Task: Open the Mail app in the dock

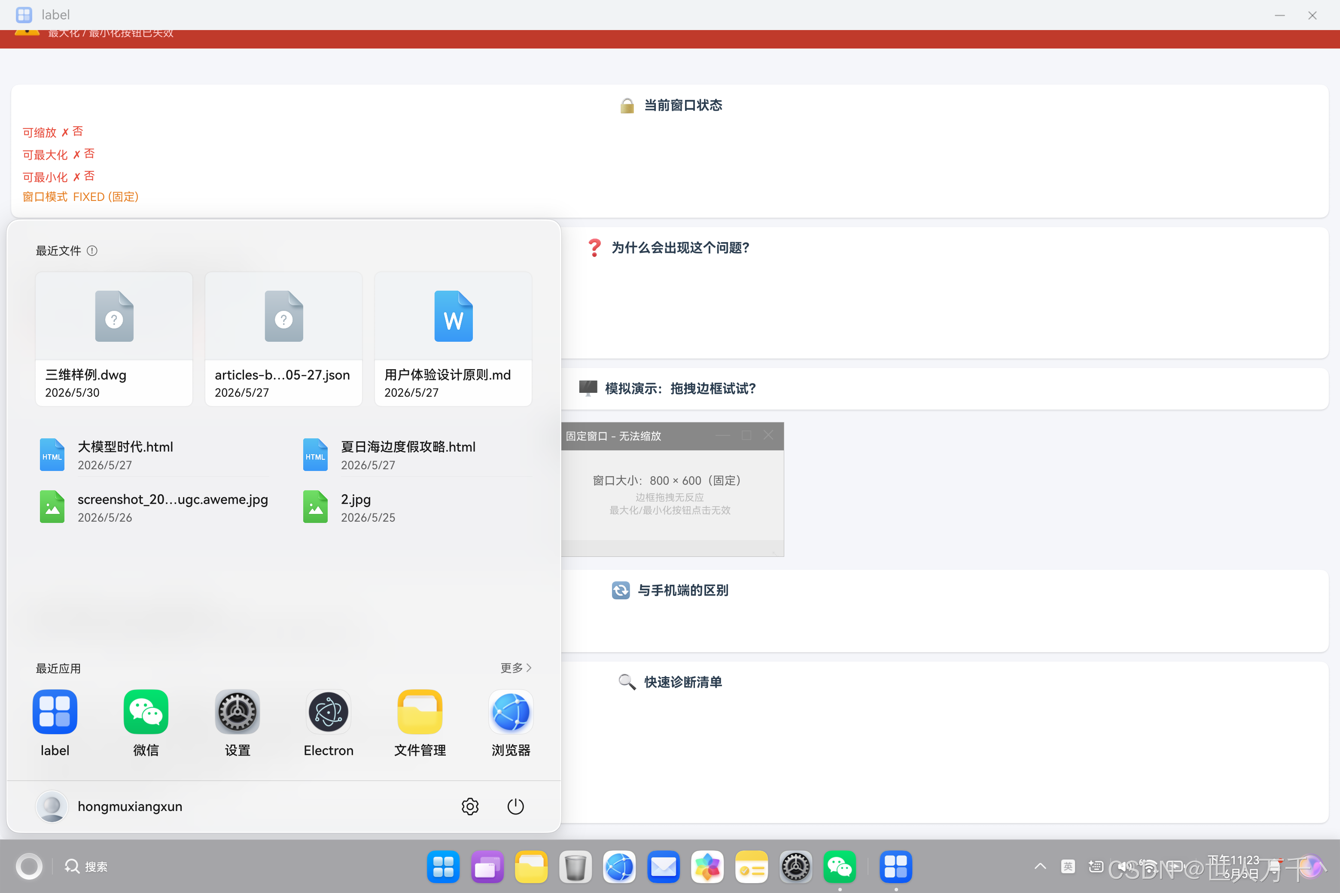Action: point(664,866)
